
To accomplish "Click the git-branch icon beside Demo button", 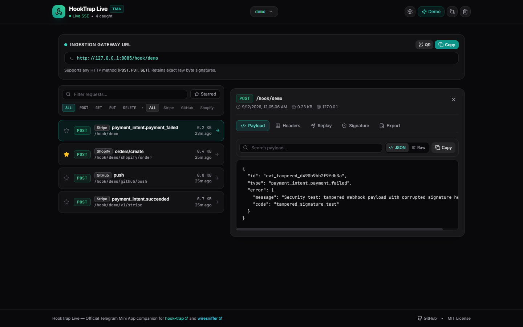I will 452,12.
